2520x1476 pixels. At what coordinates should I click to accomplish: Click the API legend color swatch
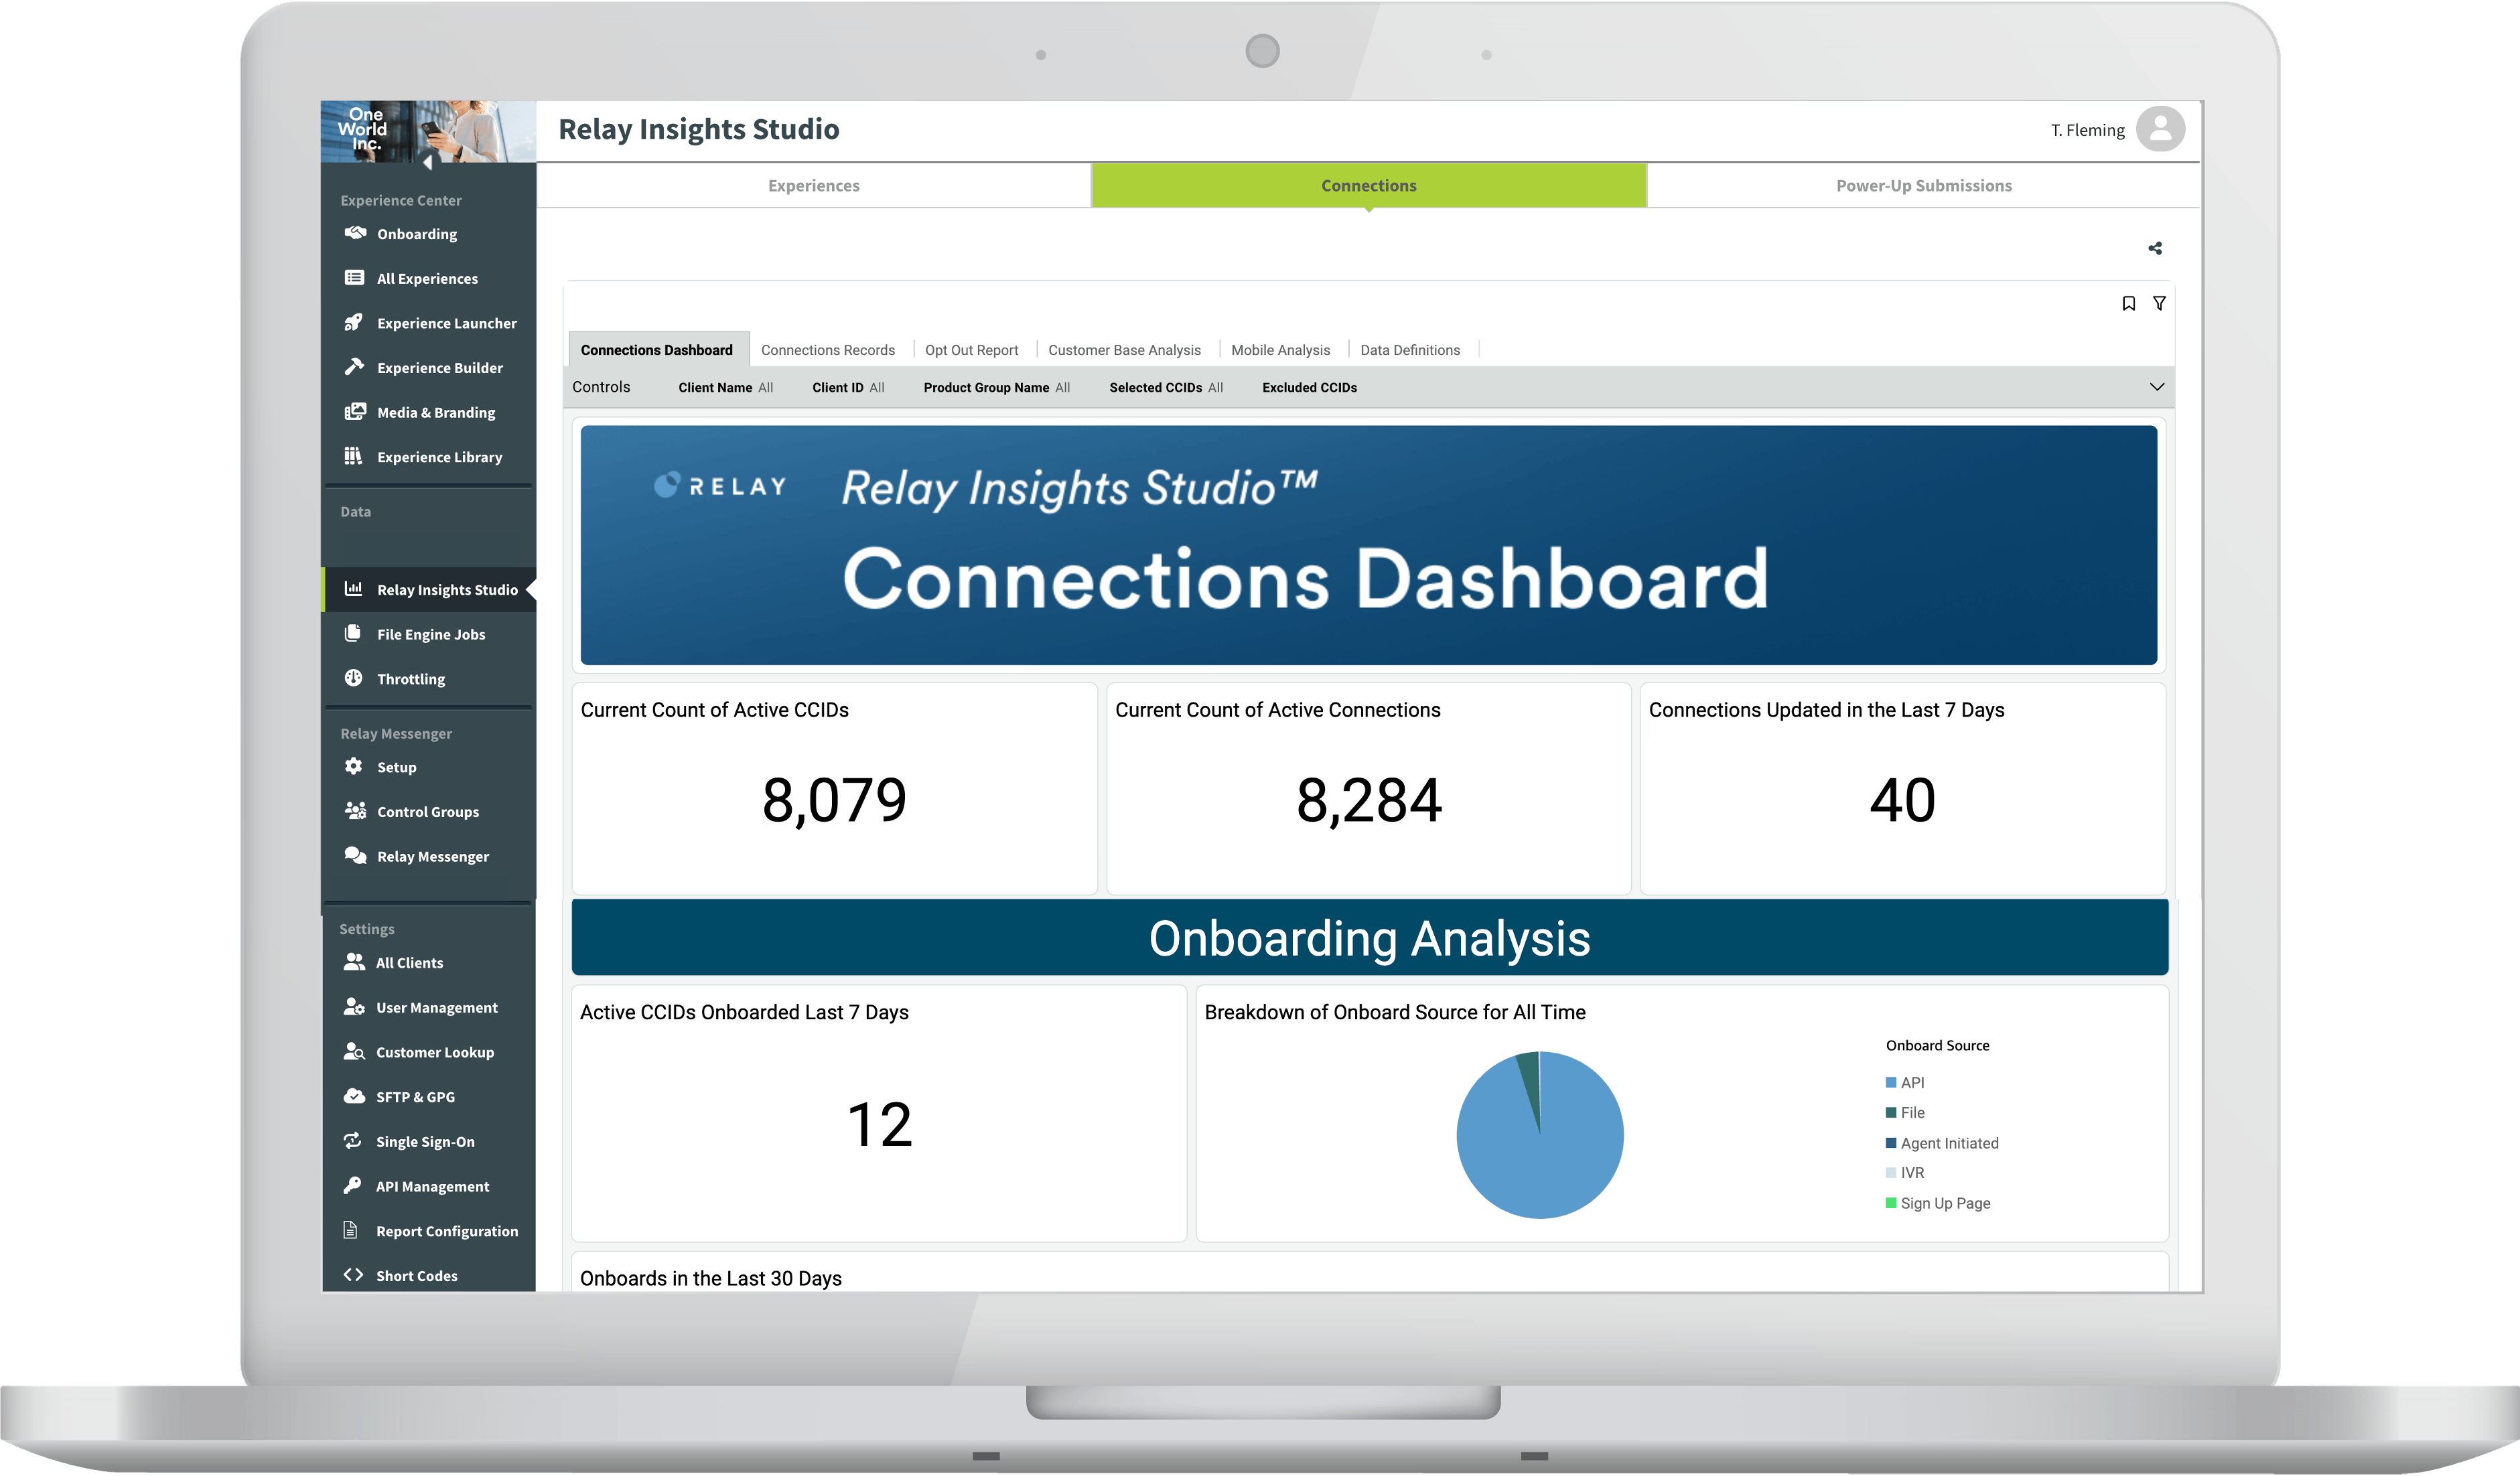click(1891, 1082)
